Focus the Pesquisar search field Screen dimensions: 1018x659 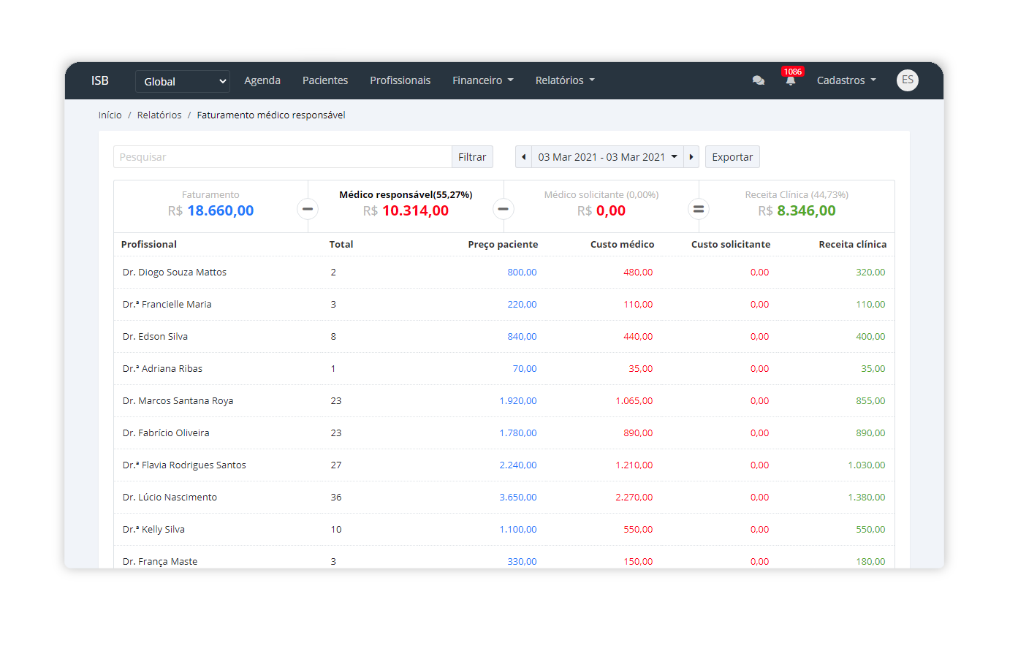pyautogui.click(x=283, y=157)
